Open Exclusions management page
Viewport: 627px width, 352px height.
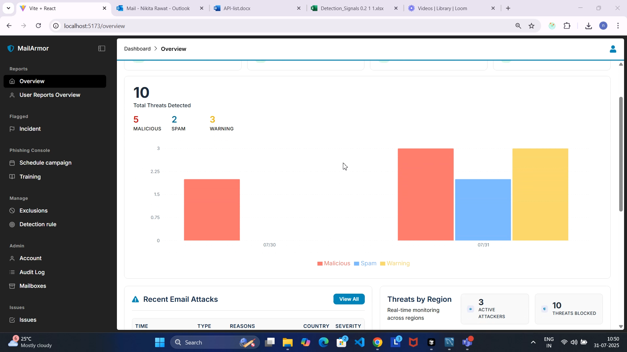coord(33,211)
